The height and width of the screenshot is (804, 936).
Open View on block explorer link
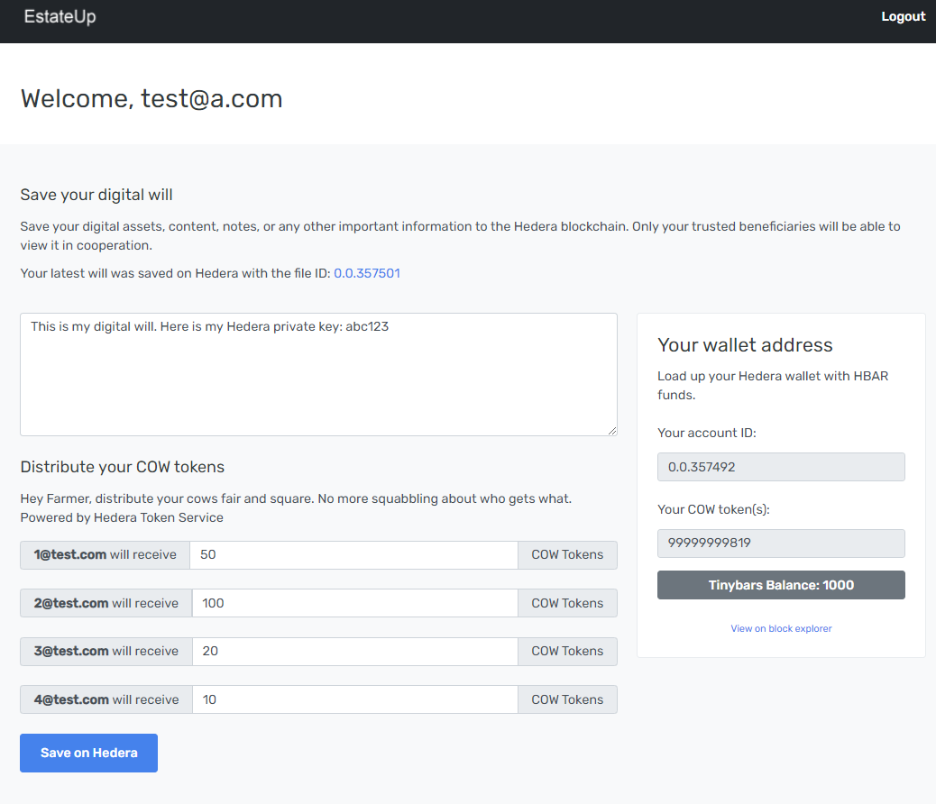pyautogui.click(x=781, y=628)
